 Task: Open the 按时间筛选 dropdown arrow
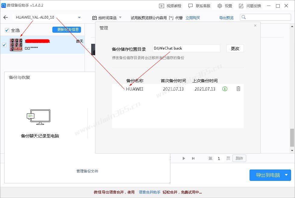click(120, 17)
